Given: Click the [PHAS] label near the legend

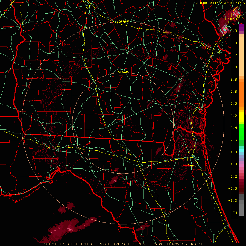Looking at the screenshot, I should point(231,19).
